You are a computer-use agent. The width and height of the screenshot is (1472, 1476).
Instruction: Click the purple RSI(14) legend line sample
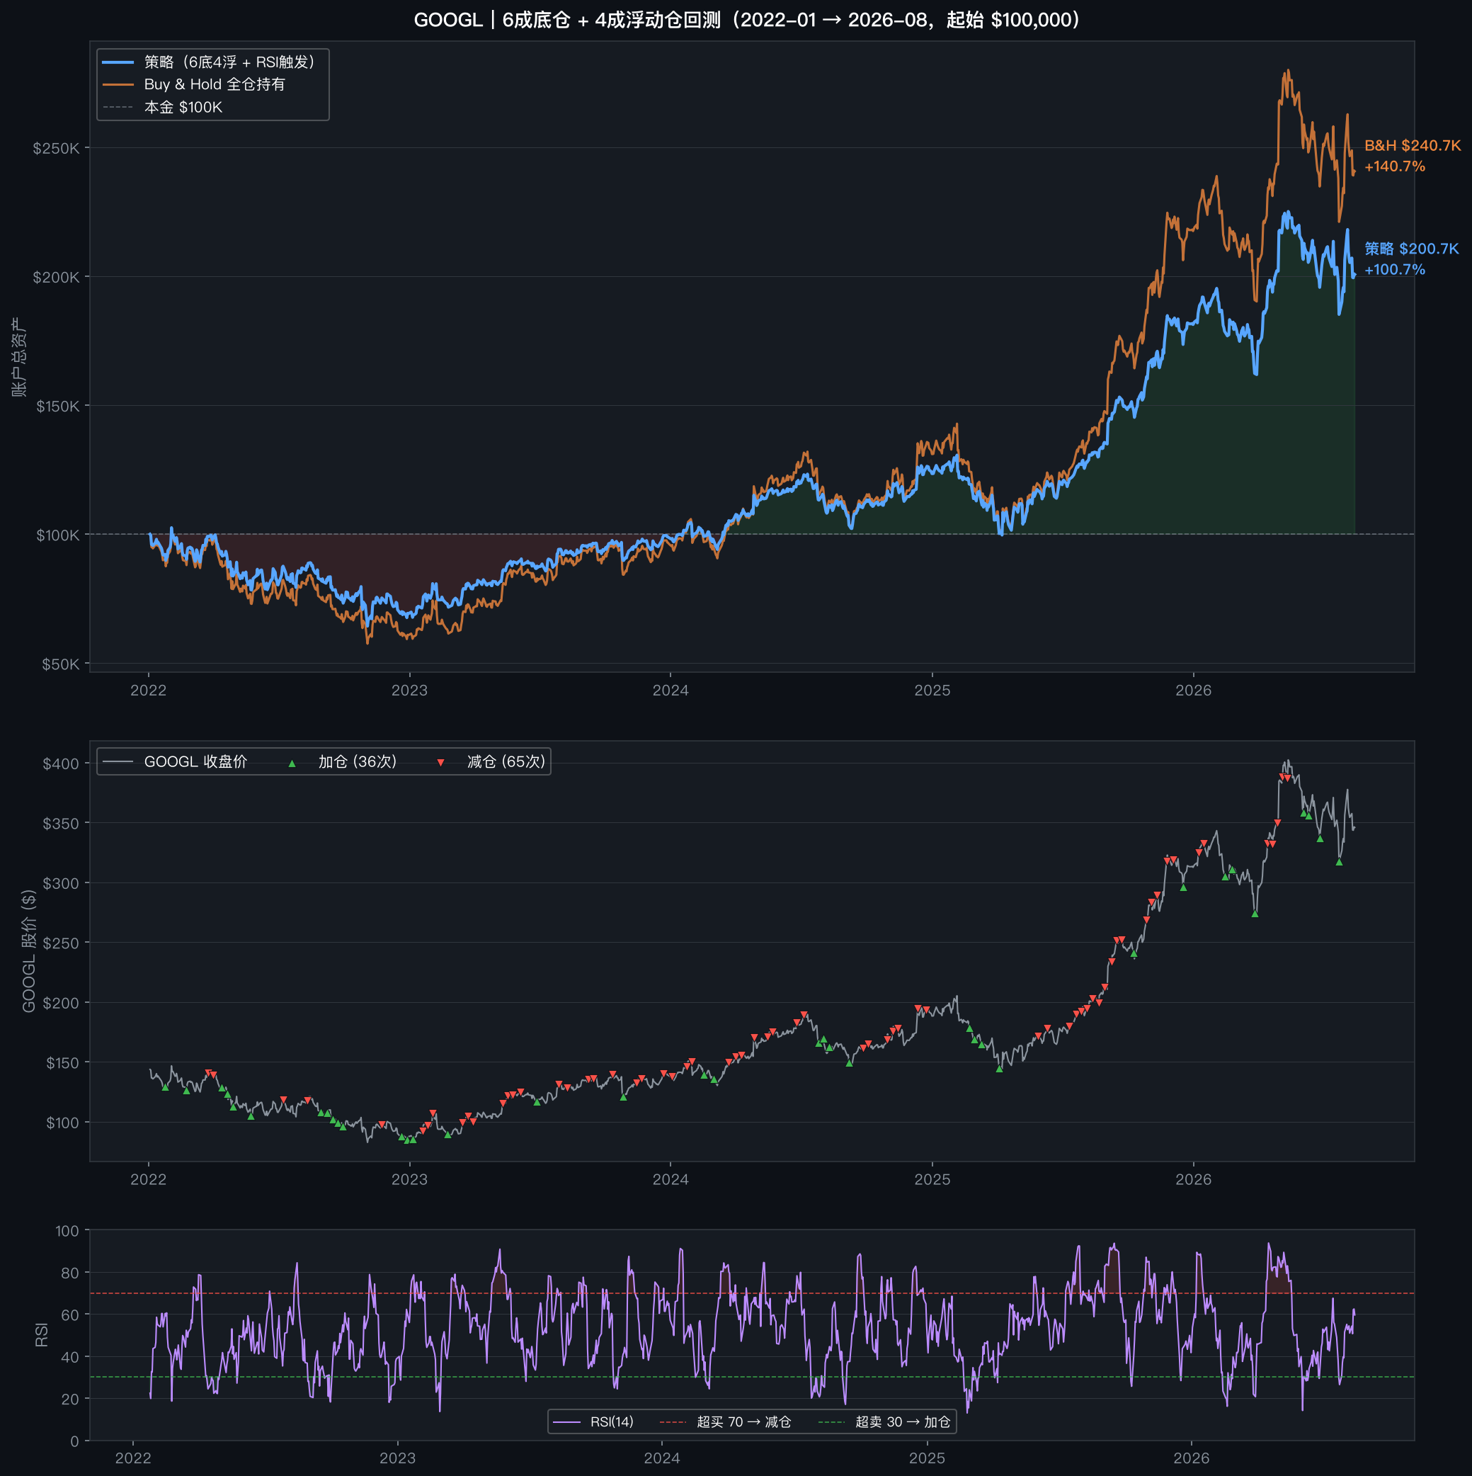[x=567, y=1421]
